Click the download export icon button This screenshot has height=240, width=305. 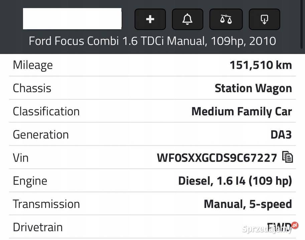(264, 19)
